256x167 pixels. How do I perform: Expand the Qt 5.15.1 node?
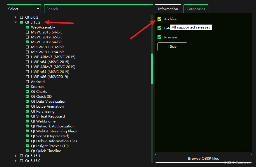click(16, 156)
